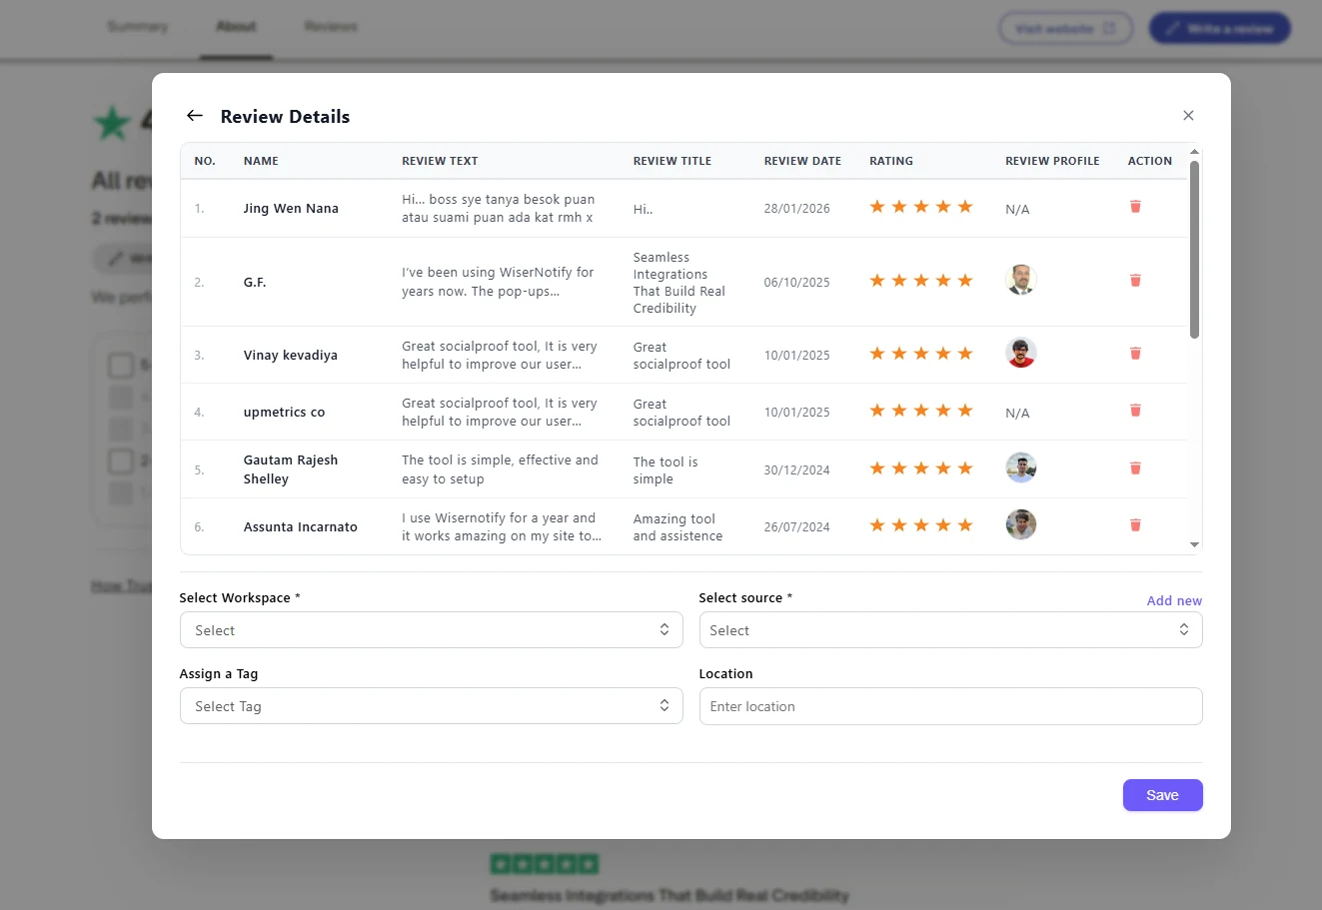Close the Review Details dialog

1188,116
